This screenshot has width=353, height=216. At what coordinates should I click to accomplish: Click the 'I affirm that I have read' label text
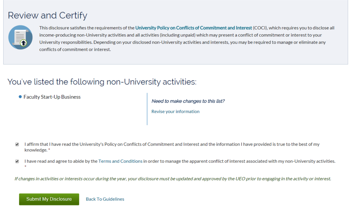coord(172,147)
